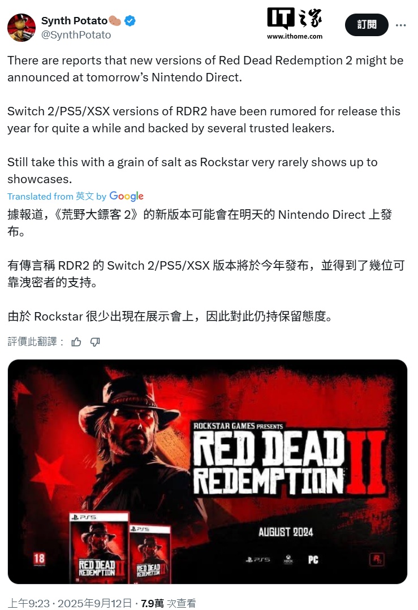Open the three-dot more options menu
Screen dimensions: 418x610
coord(400,25)
